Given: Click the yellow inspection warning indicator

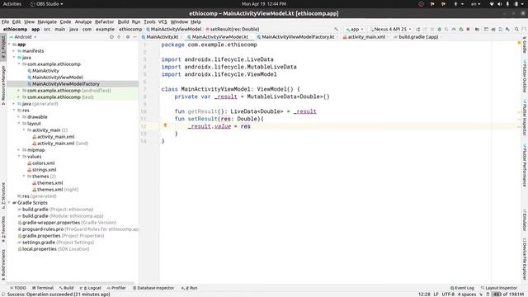Looking at the screenshot, I should tap(519, 43).
